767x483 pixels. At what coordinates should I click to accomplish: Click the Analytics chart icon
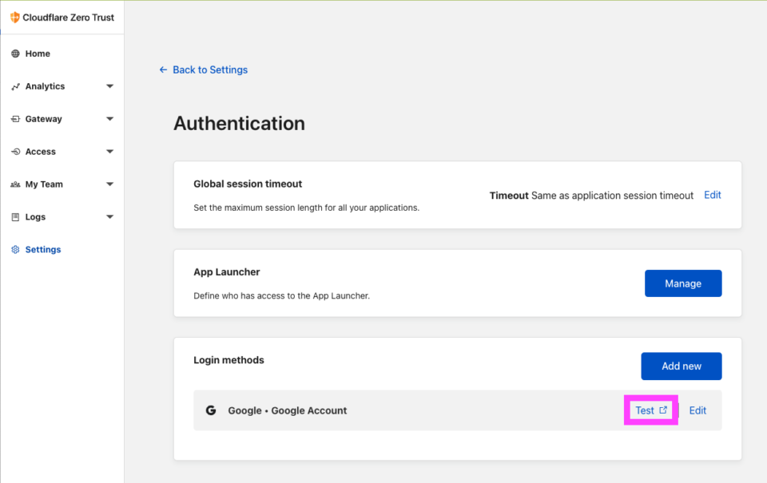click(x=15, y=86)
